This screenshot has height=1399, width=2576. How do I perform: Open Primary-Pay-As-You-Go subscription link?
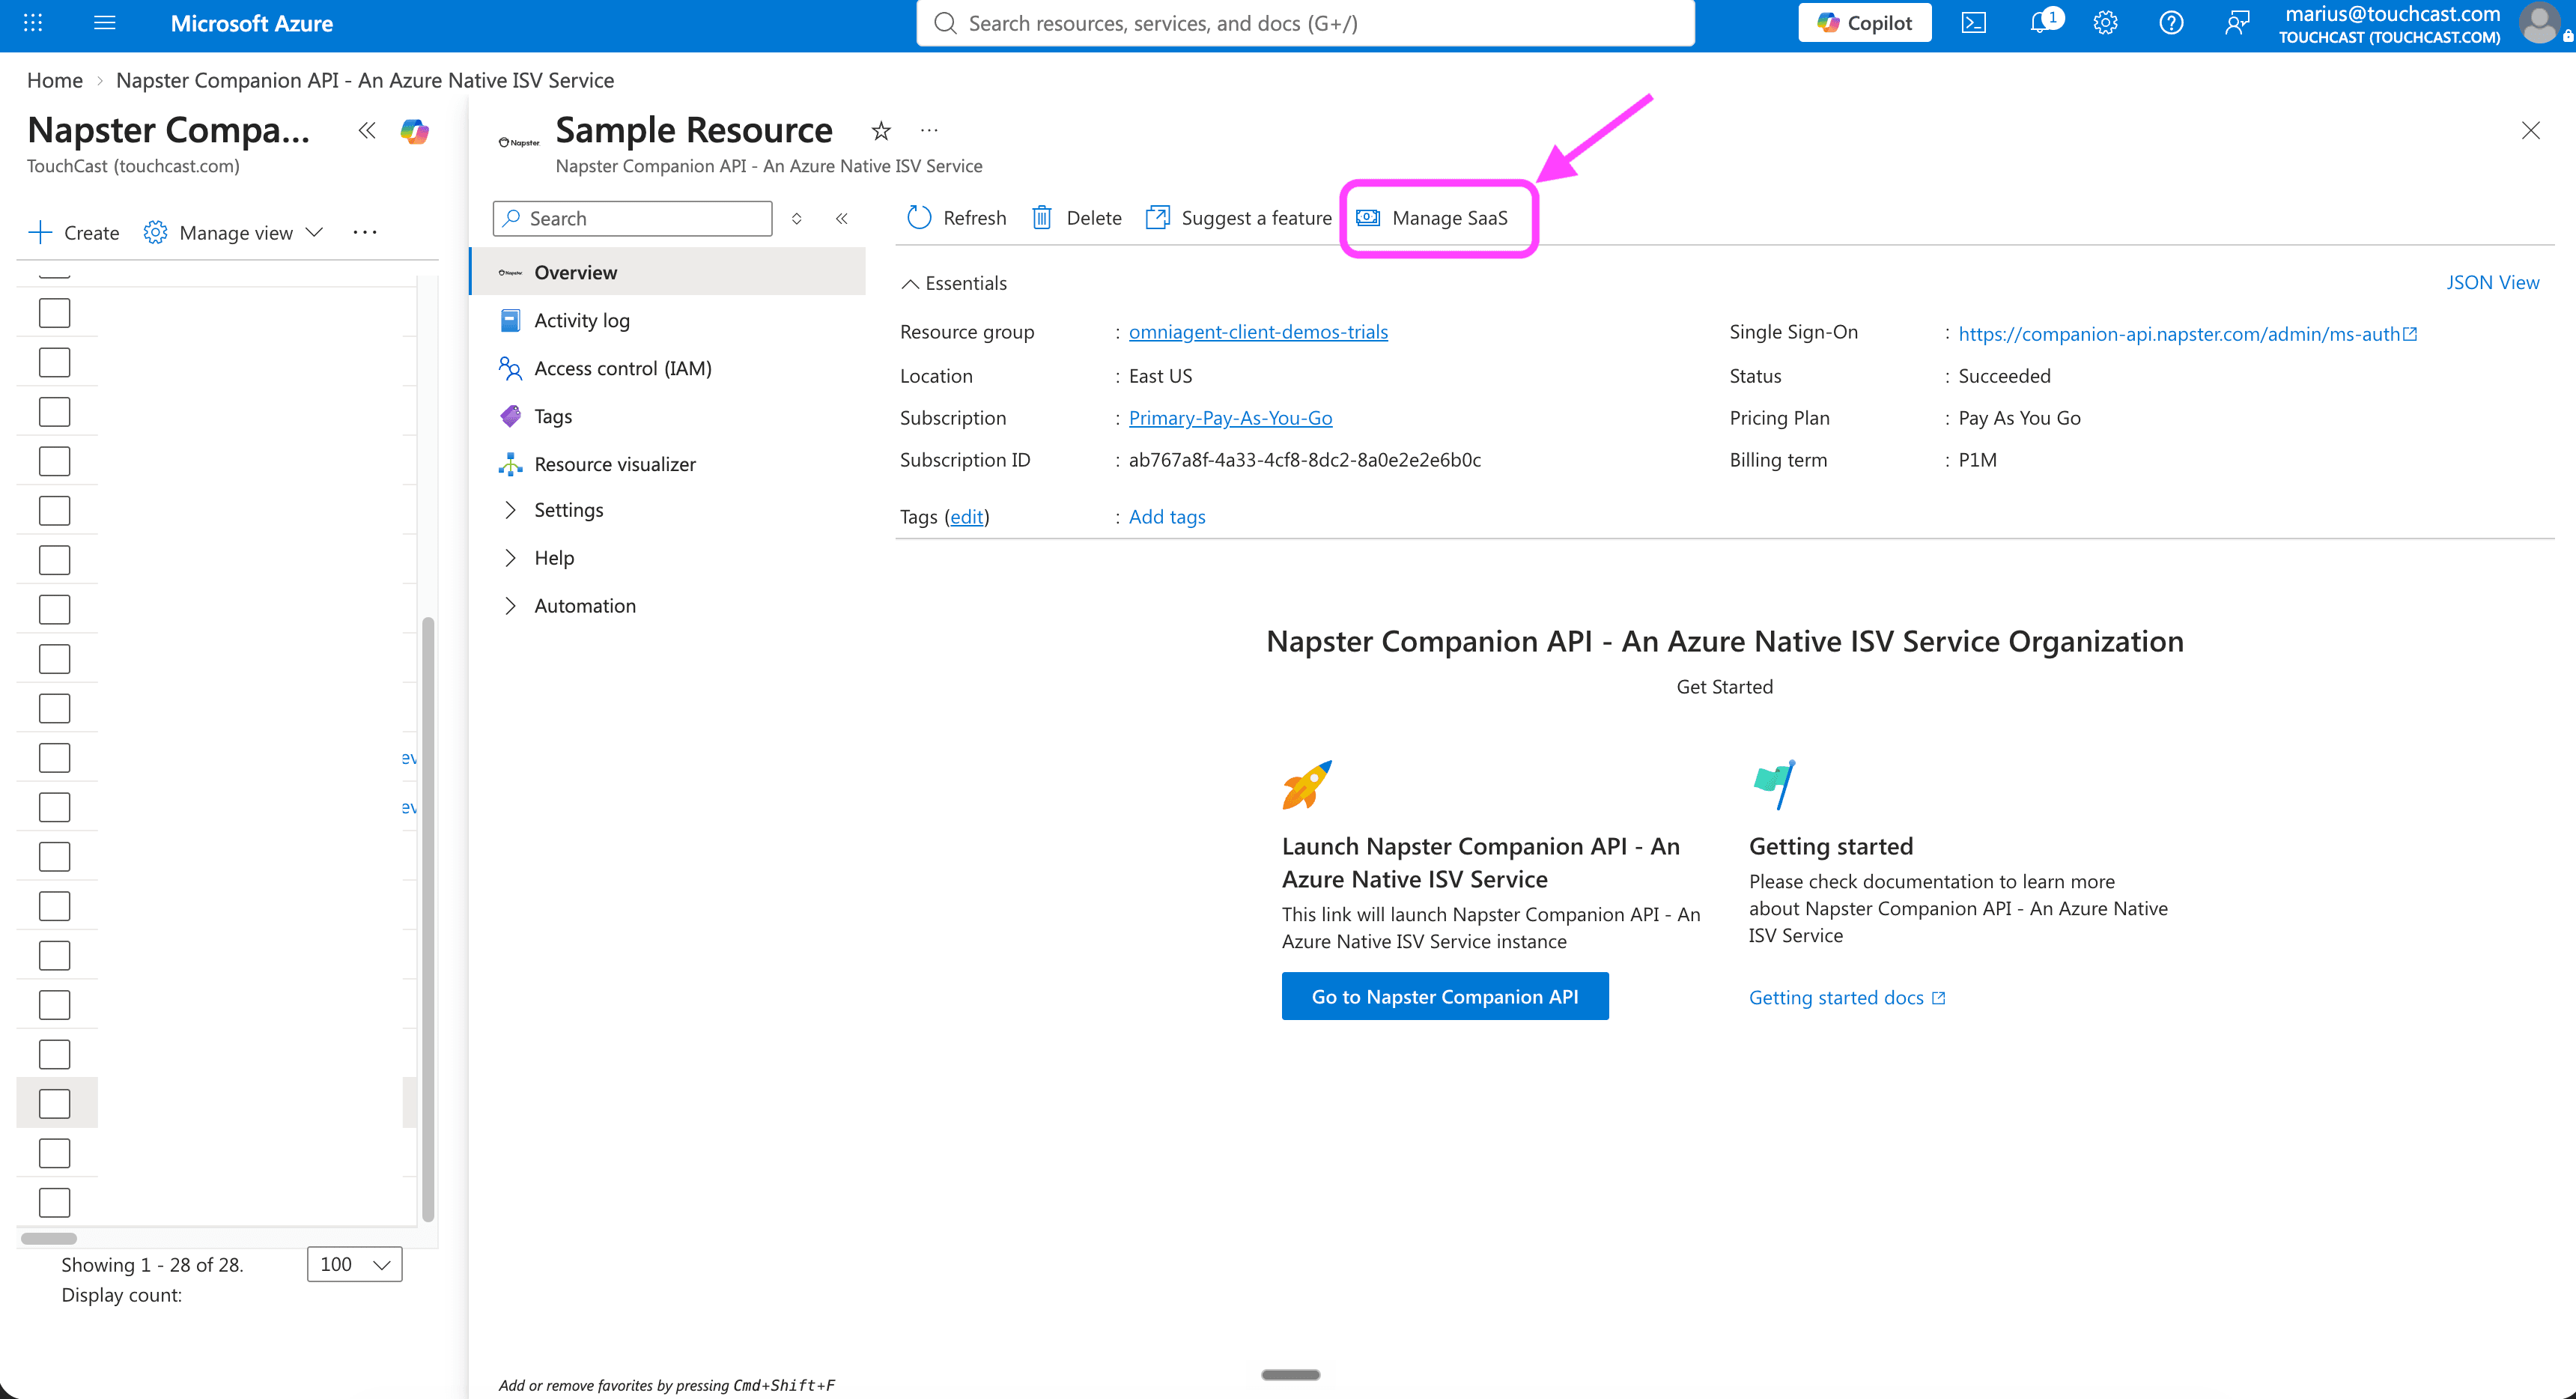point(1230,418)
